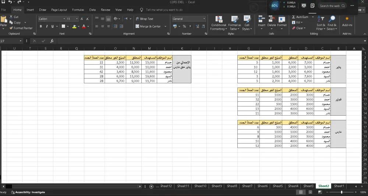
Task: Open the Name Box dropdown arrow
Action: coord(21,41)
